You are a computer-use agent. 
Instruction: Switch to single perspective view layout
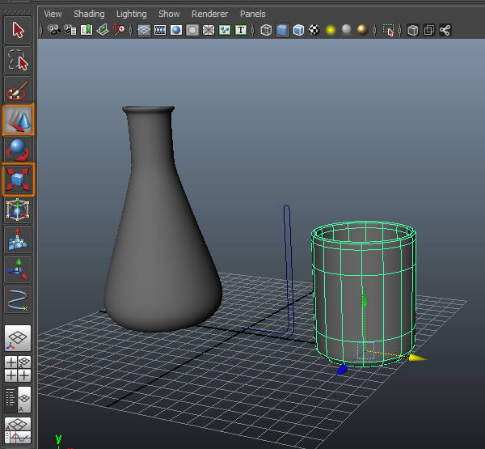[x=18, y=337]
